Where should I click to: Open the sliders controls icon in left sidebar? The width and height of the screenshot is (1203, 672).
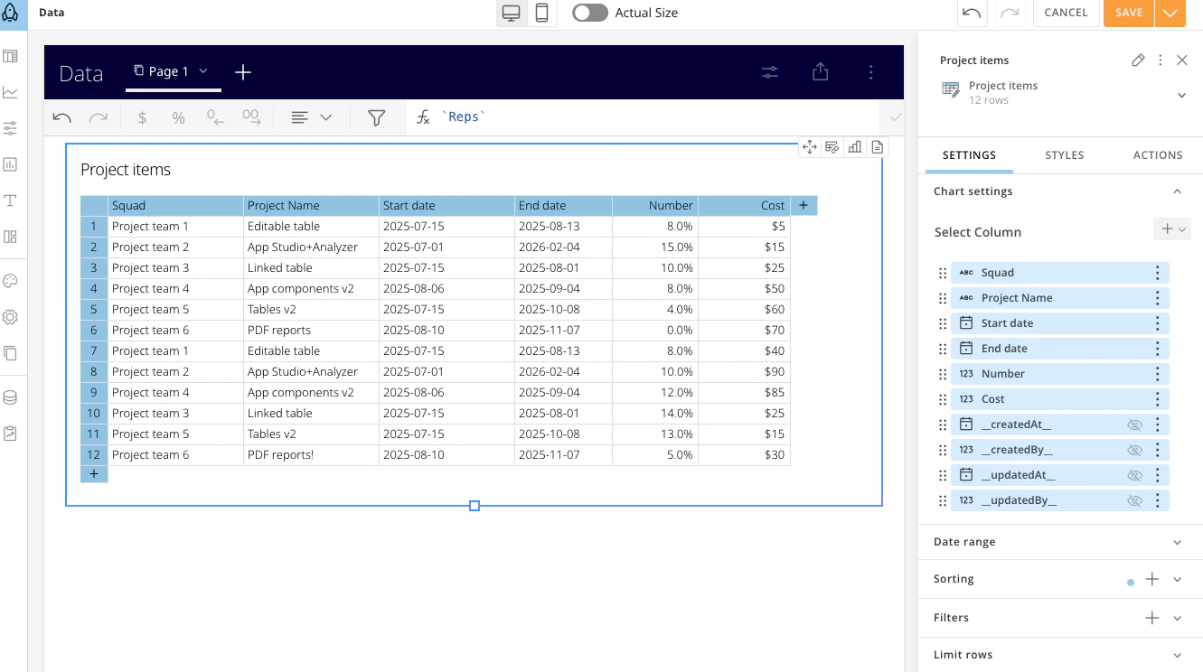click(11, 128)
